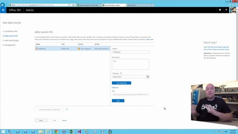Open the help question mark icon
The height and width of the screenshot is (134, 238).
pyautogui.click(x=226, y=10)
